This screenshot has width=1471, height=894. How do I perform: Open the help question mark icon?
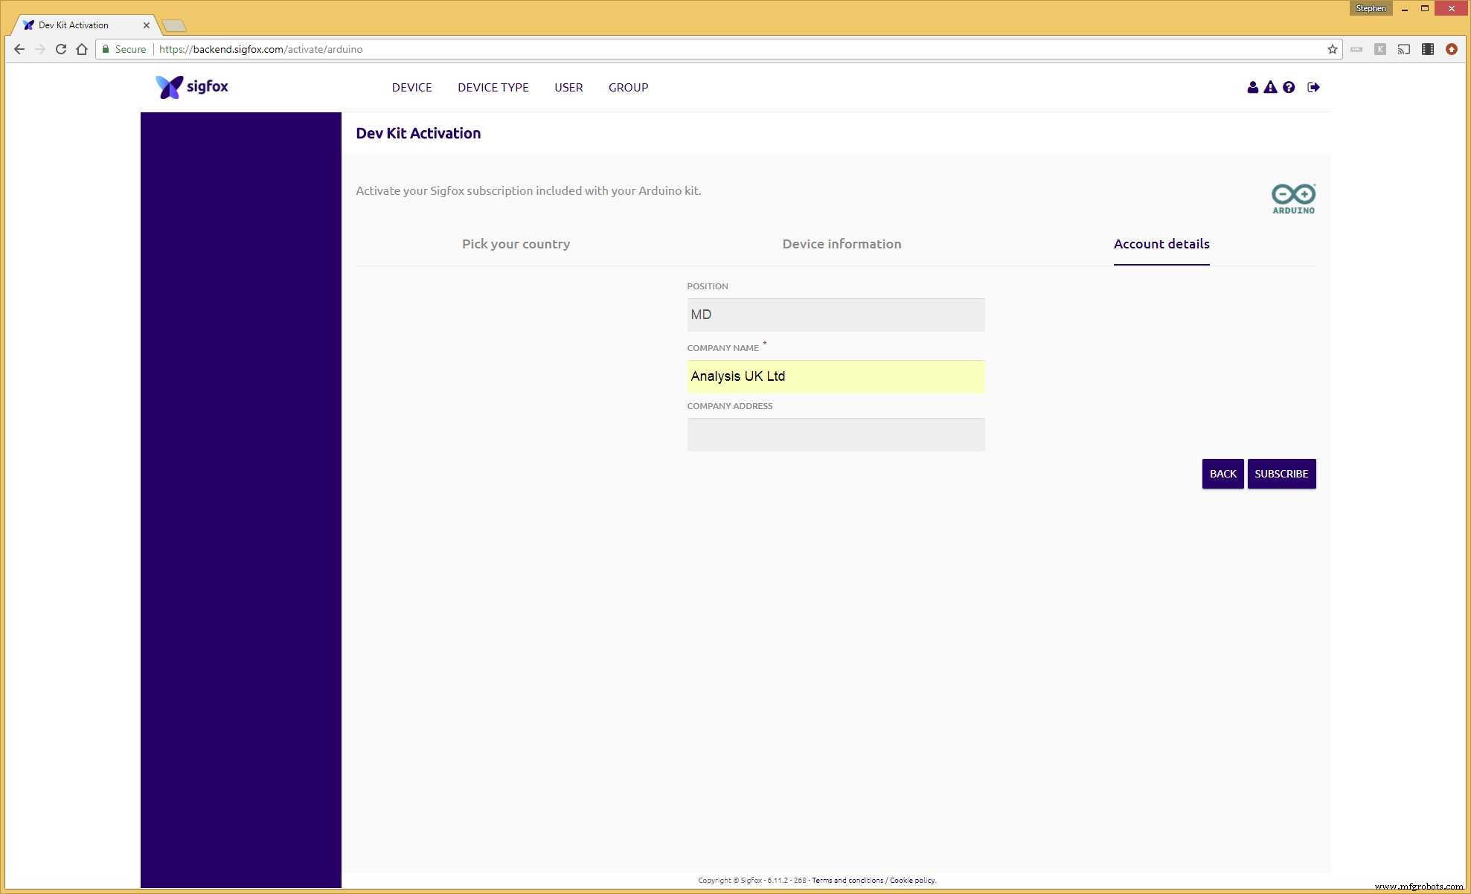(1289, 87)
